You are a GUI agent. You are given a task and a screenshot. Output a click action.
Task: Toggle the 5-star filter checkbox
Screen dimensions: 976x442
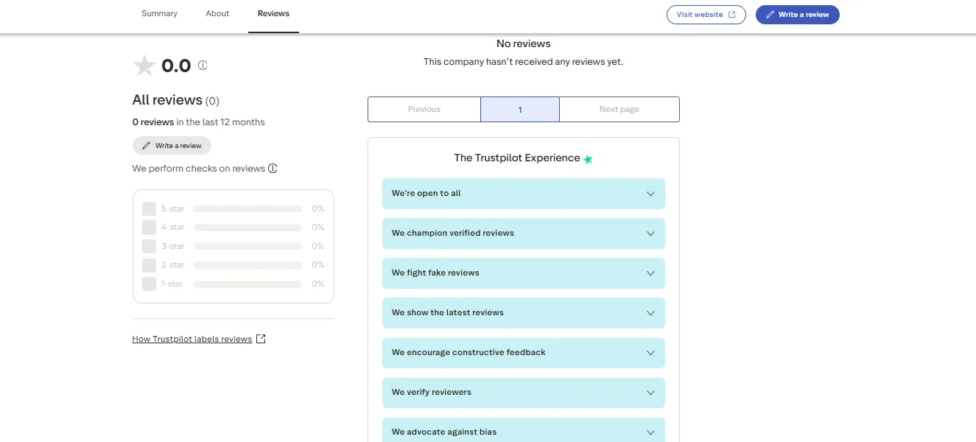[x=149, y=209]
